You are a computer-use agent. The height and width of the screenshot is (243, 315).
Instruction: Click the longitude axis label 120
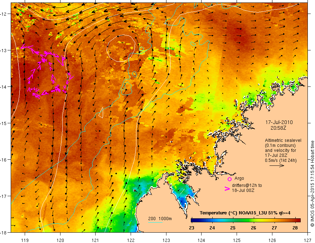(x=60, y=240)
